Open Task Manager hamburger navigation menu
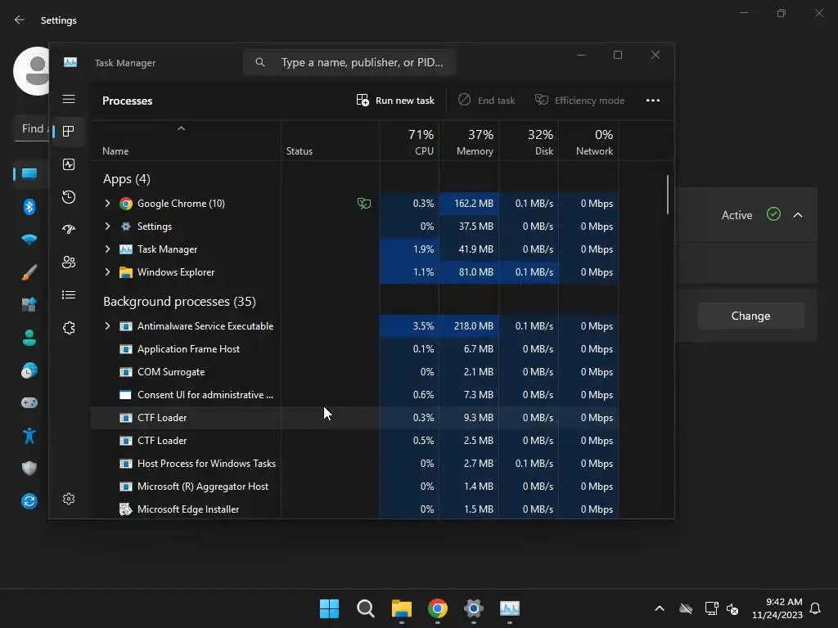Image resolution: width=838 pixels, height=628 pixels. [69, 99]
